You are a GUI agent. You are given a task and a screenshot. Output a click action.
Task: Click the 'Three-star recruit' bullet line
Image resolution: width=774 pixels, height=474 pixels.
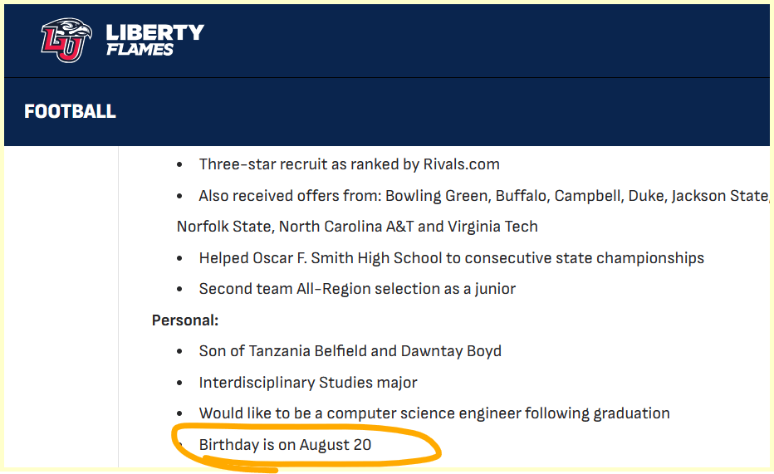tap(349, 164)
